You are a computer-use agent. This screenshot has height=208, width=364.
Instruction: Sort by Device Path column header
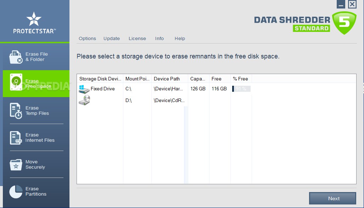pos(170,79)
